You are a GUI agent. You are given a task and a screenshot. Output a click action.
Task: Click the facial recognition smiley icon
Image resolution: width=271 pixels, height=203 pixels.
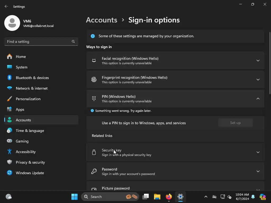click(94, 61)
